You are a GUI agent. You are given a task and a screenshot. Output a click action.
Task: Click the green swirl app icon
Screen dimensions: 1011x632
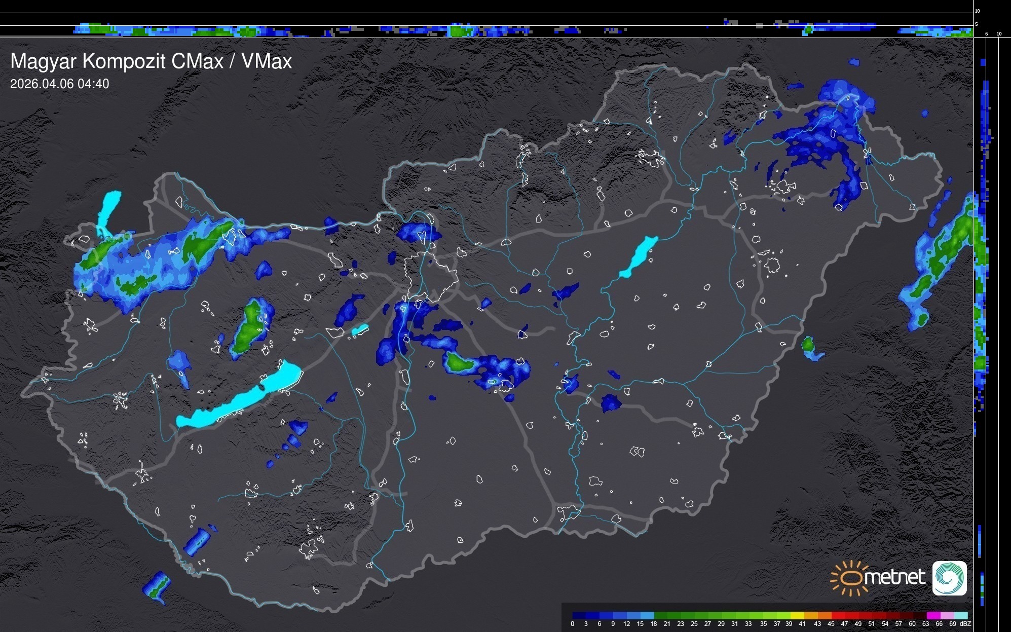click(949, 578)
